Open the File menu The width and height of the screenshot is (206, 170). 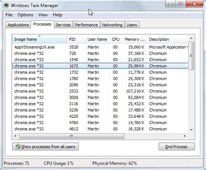click(x=9, y=15)
